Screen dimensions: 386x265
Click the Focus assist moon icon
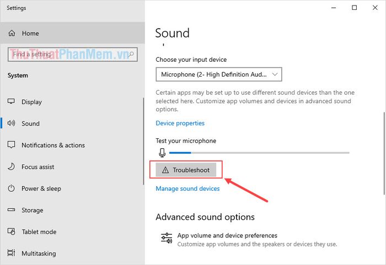[12, 166]
